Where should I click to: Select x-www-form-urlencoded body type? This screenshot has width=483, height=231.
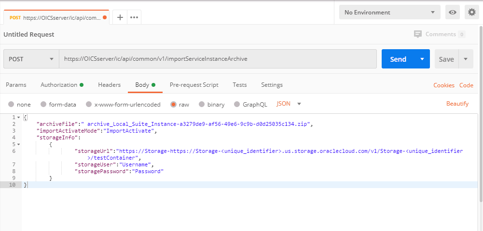(x=89, y=105)
